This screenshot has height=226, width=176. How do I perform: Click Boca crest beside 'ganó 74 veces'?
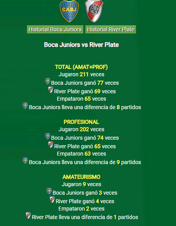coord(48,136)
